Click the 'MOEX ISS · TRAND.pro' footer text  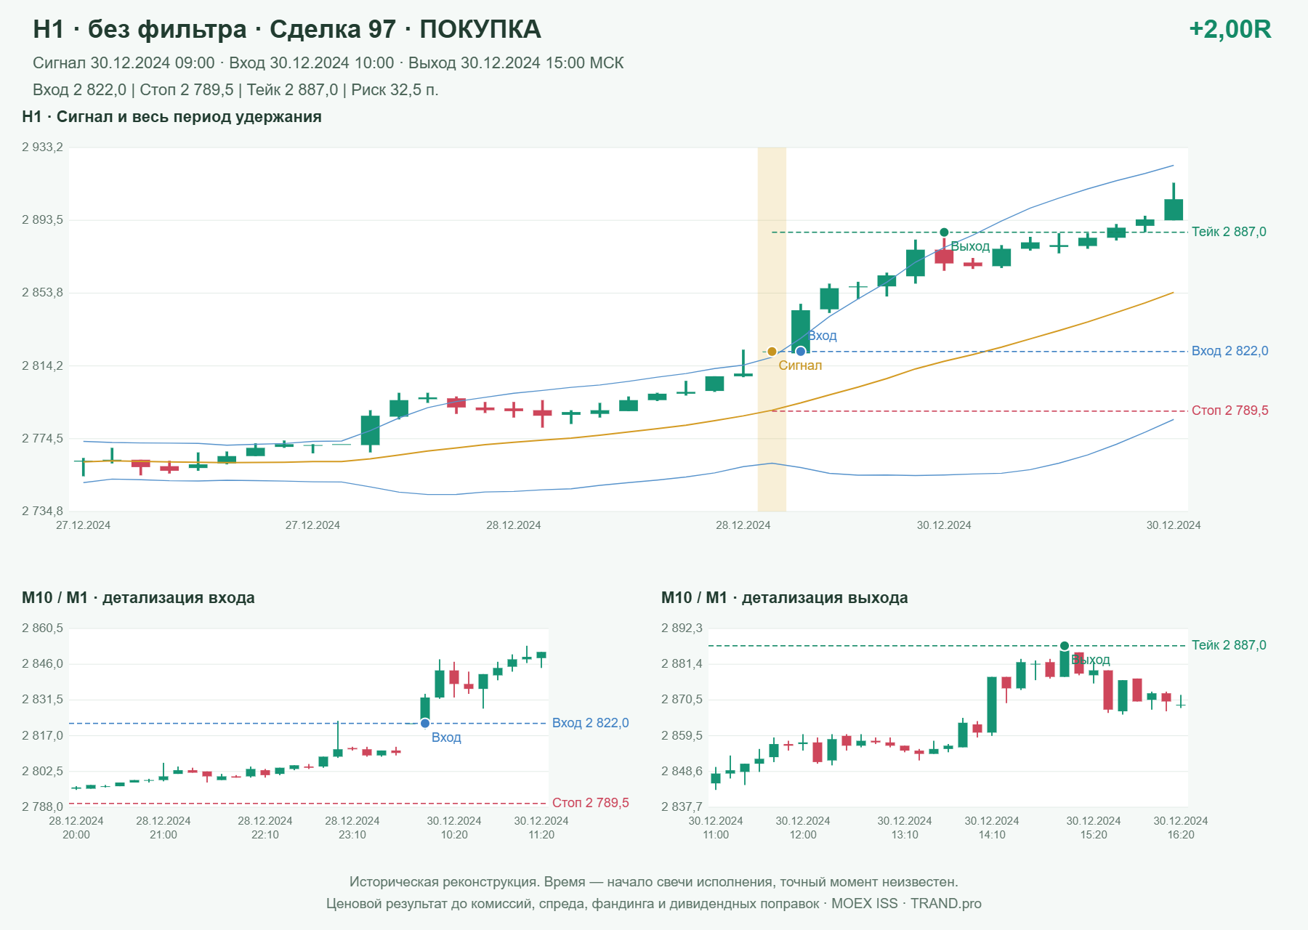[x=906, y=904]
